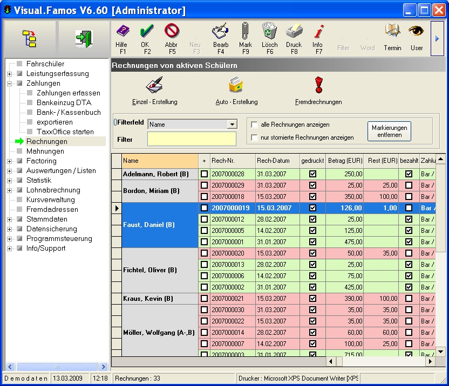Click the Hilfe F1 book icon
This screenshot has height=386, width=449.
[122, 31]
